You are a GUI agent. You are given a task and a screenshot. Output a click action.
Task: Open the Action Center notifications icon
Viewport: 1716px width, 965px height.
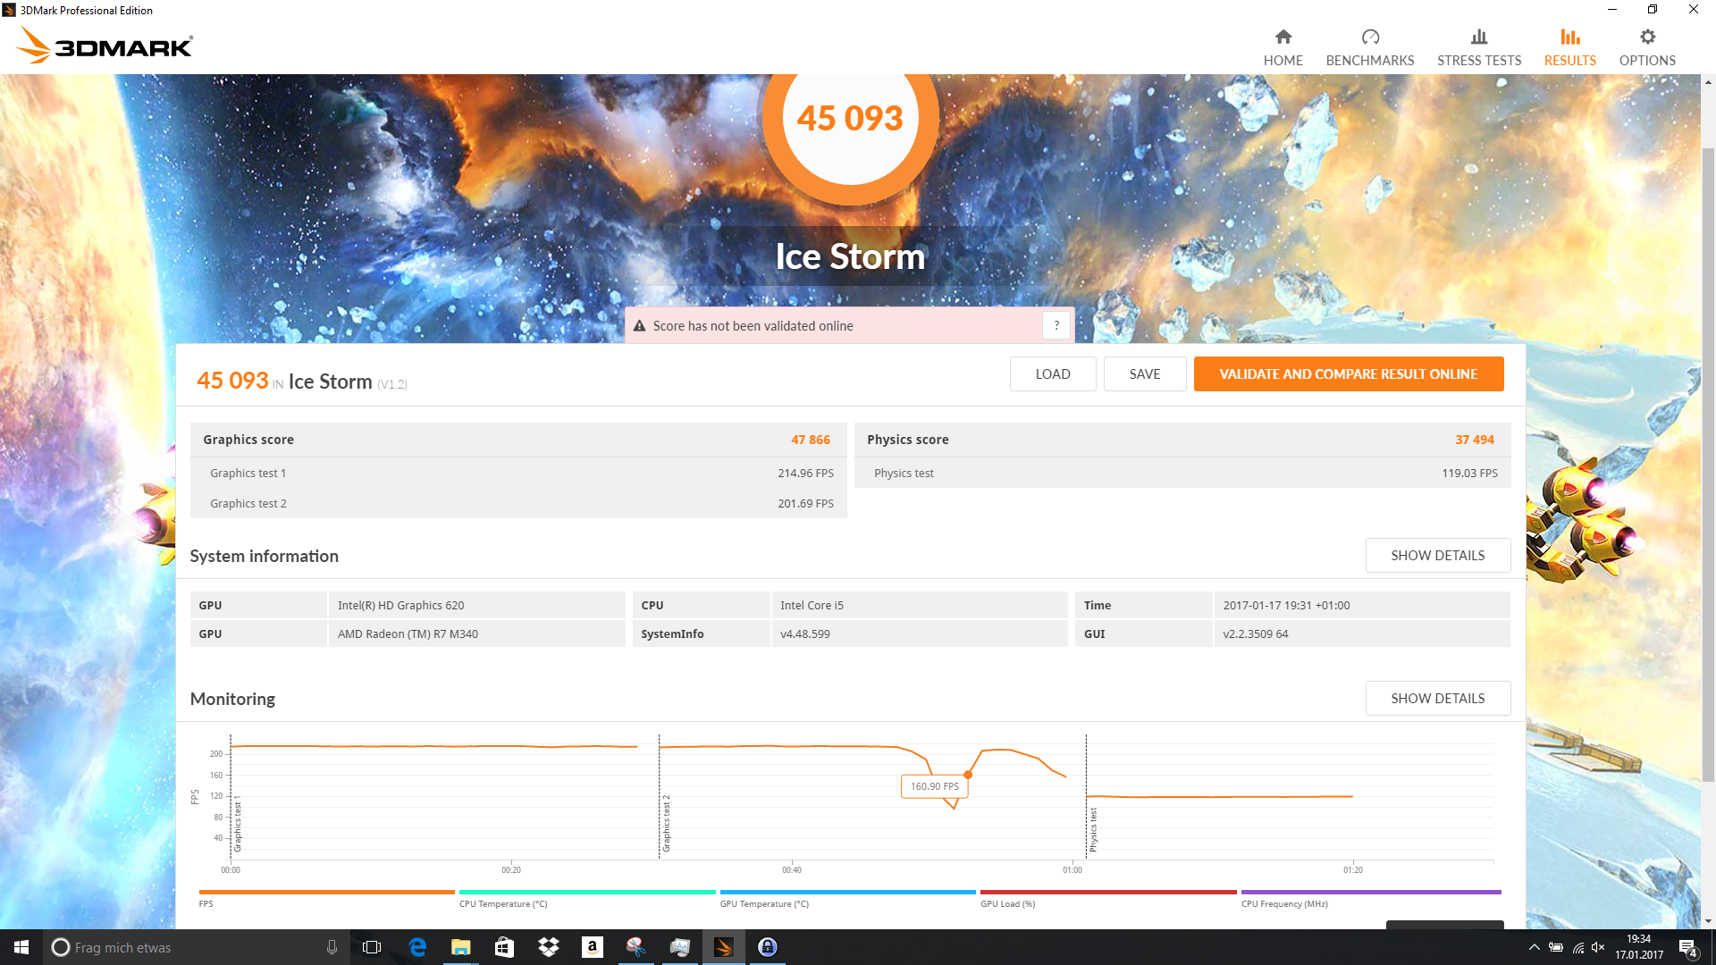tap(1687, 947)
